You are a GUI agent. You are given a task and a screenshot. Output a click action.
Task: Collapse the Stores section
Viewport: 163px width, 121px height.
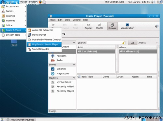74,65
